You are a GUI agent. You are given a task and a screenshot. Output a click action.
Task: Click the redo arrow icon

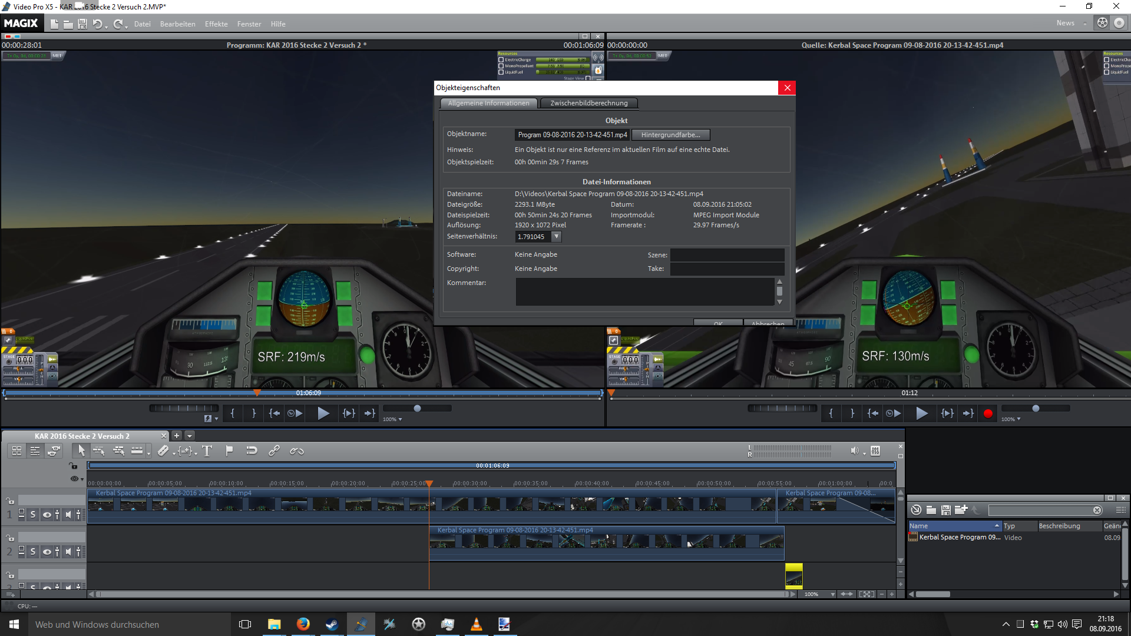tap(118, 24)
